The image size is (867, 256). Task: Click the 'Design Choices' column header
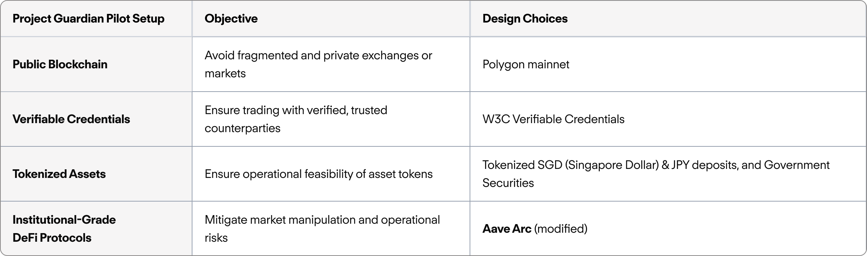click(525, 19)
